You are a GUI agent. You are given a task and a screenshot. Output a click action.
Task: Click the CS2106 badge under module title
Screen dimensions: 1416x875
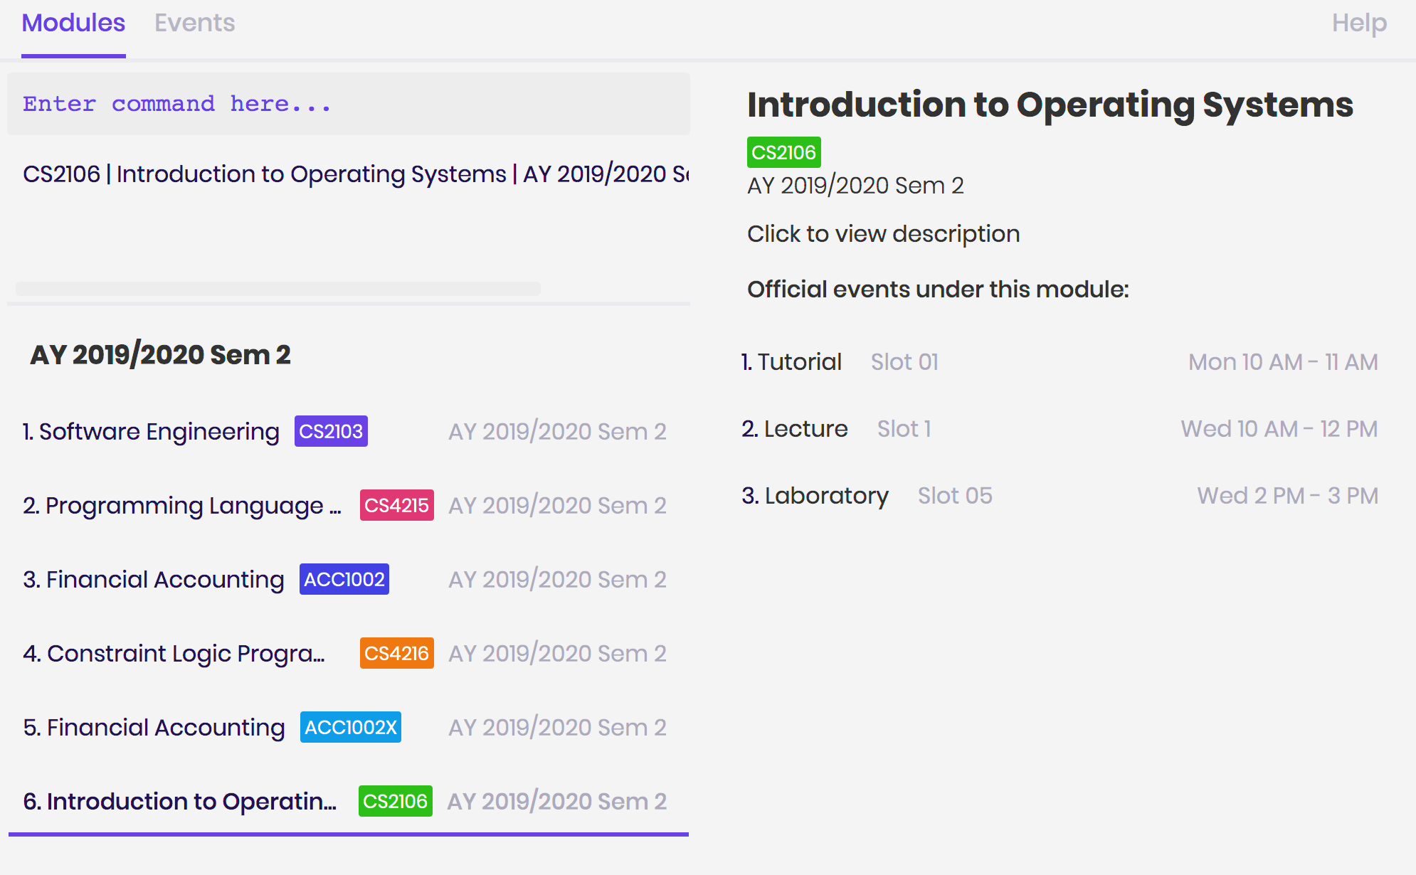[x=783, y=153]
